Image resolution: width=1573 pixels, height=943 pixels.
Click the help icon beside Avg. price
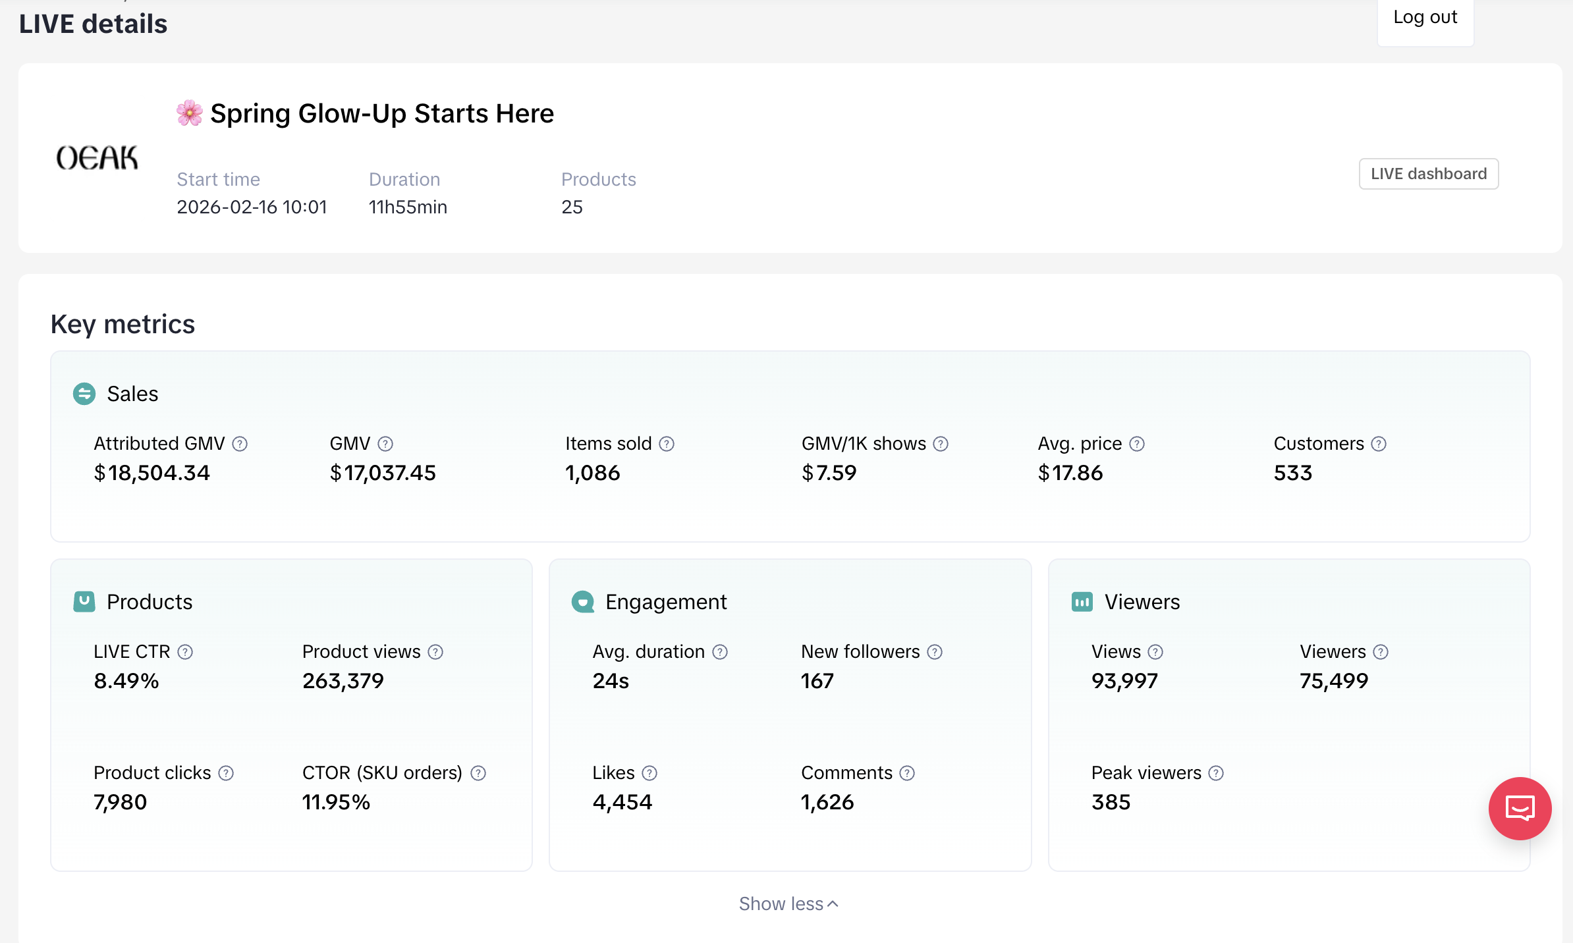point(1137,444)
